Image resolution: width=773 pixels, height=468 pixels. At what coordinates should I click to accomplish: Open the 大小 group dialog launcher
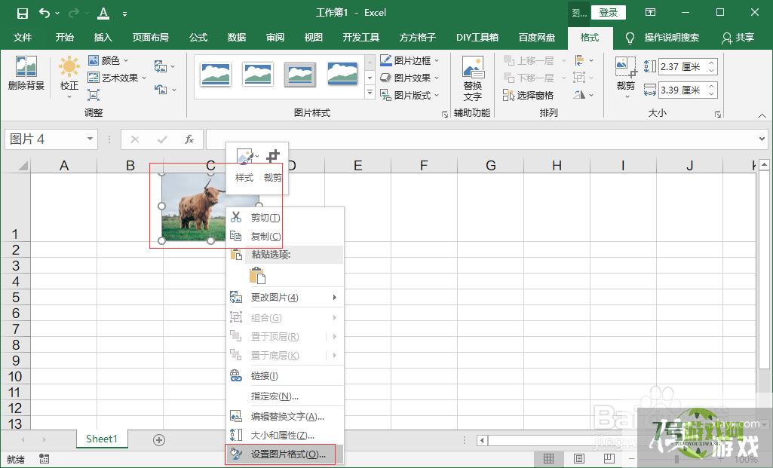[x=718, y=114]
